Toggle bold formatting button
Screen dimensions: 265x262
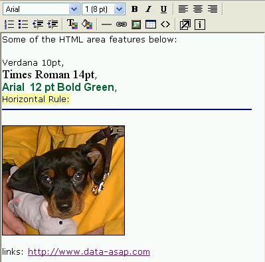[134, 9]
